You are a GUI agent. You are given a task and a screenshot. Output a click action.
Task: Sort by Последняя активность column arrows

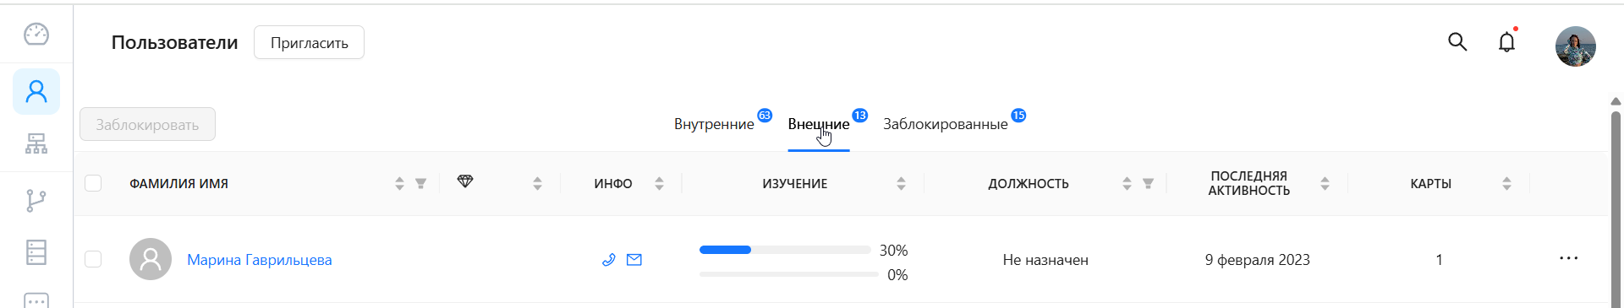point(1325,183)
